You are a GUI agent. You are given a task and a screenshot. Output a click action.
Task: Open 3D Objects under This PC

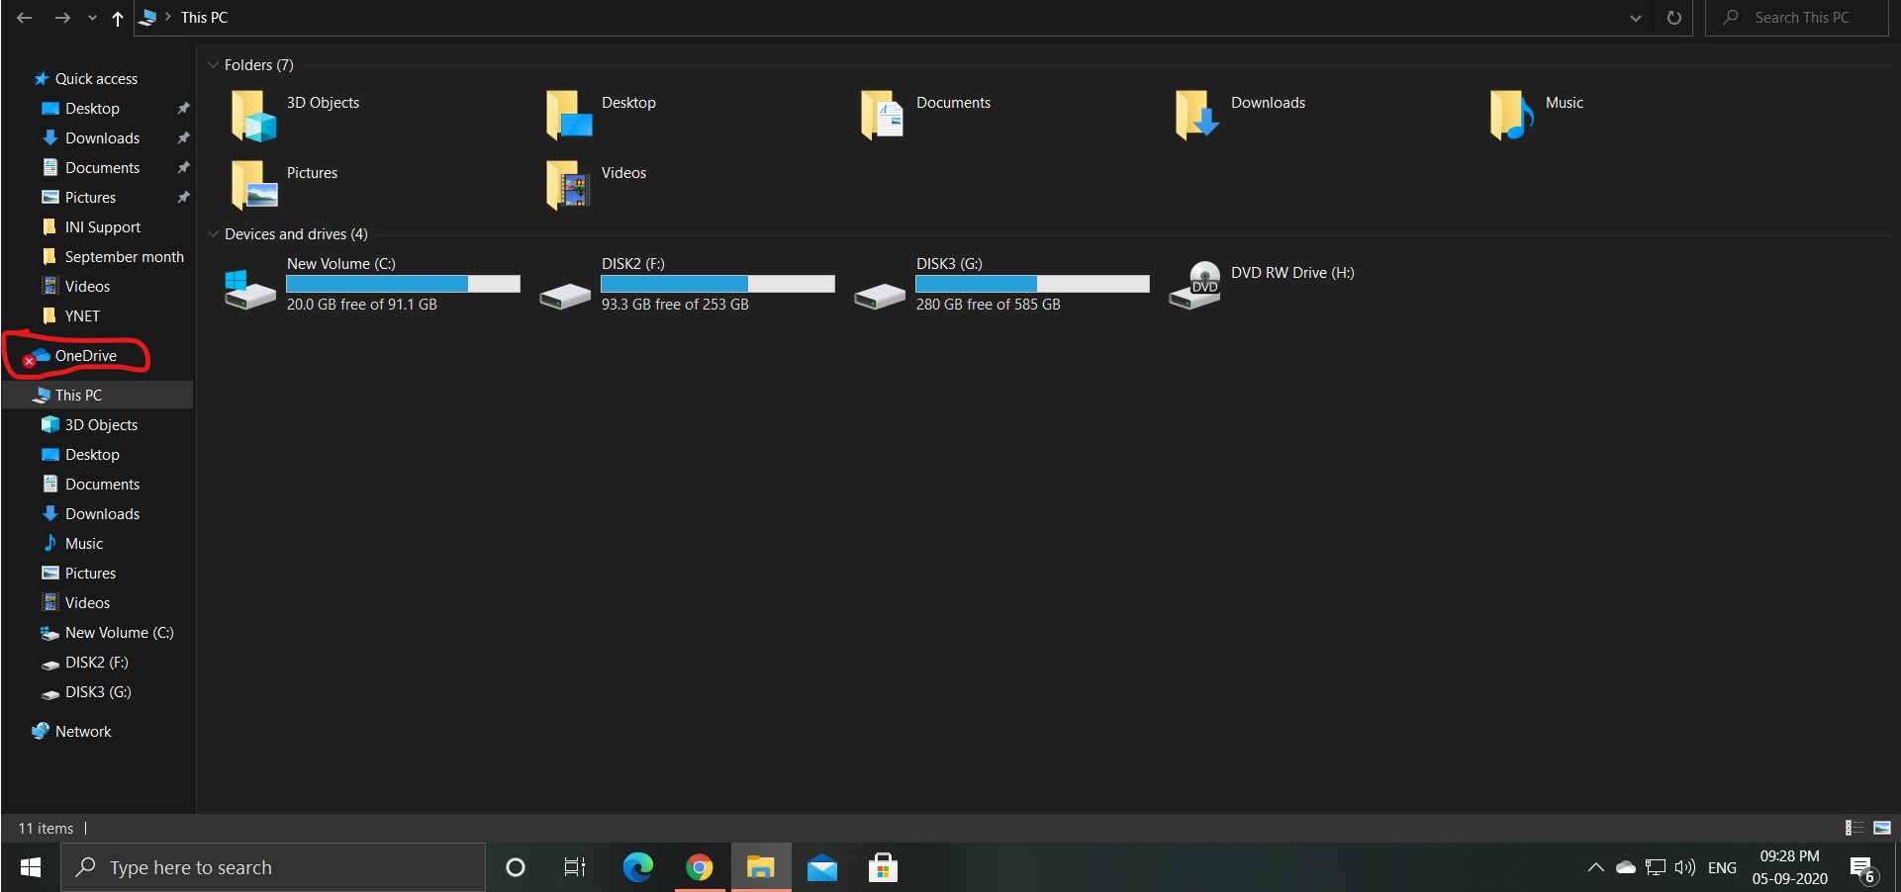point(101,425)
